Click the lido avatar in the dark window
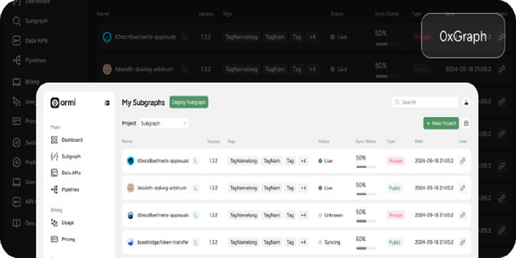The image size is (516, 258). click(x=107, y=70)
